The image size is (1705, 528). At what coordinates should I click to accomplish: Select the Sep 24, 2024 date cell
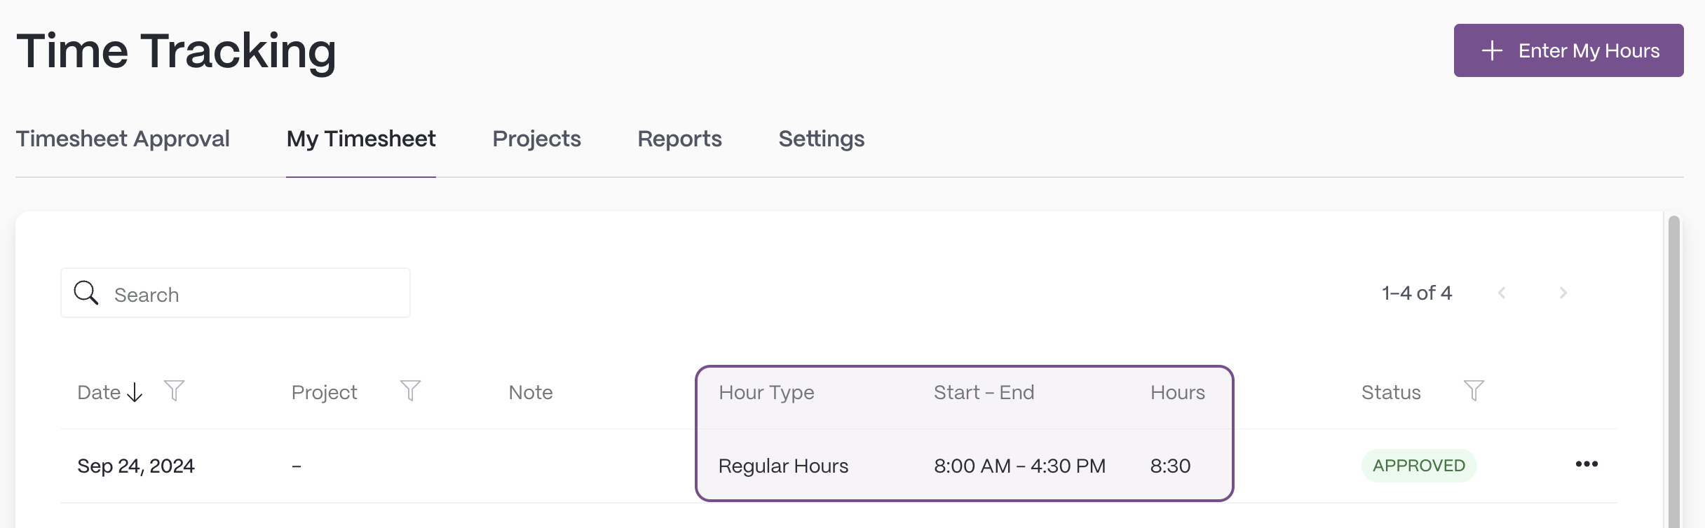coord(136,466)
